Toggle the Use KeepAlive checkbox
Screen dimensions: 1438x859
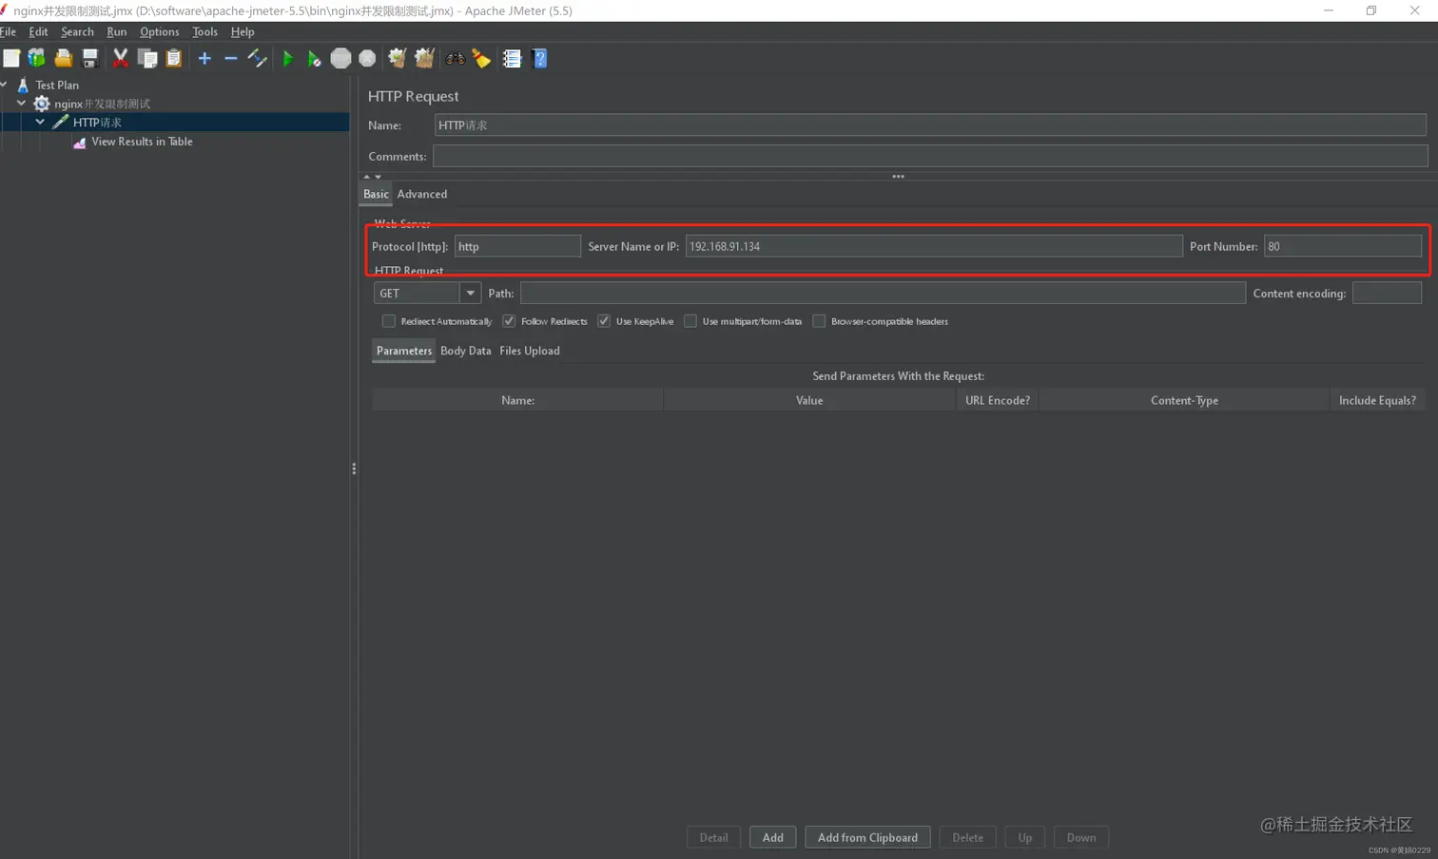pos(604,321)
